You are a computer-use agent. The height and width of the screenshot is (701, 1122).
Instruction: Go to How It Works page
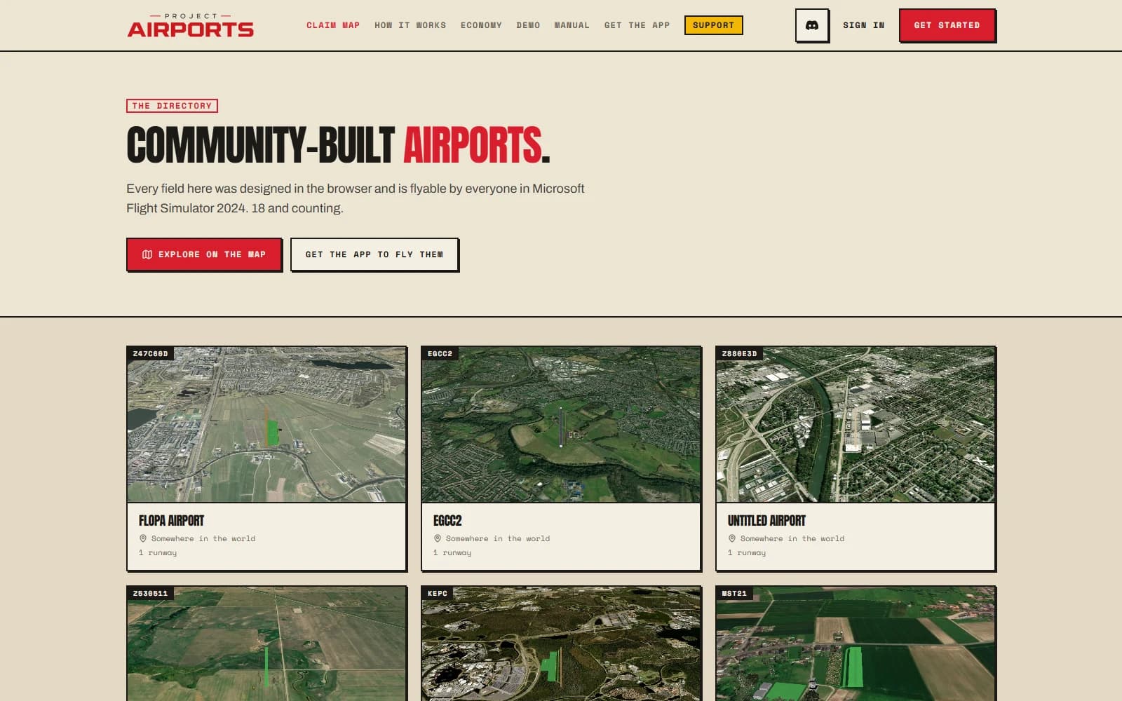[x=410, y=25]
